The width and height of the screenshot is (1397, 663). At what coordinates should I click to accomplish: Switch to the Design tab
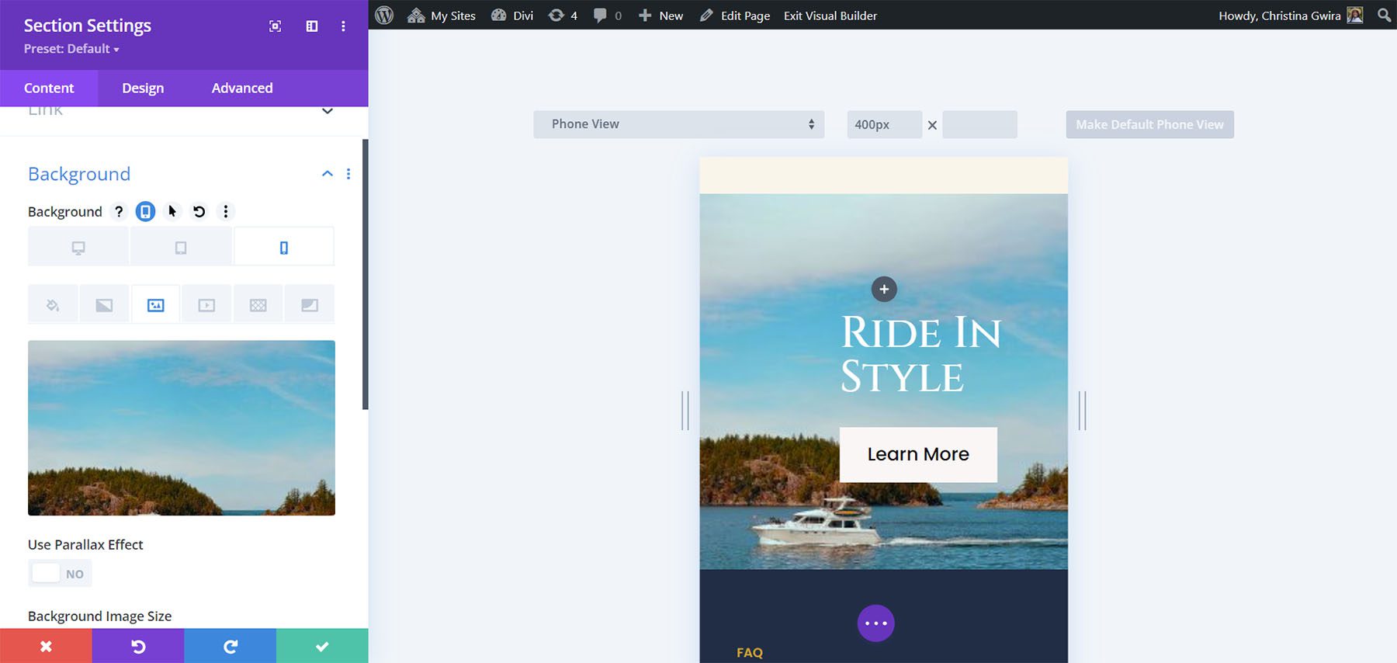click(x=143, y=89)
